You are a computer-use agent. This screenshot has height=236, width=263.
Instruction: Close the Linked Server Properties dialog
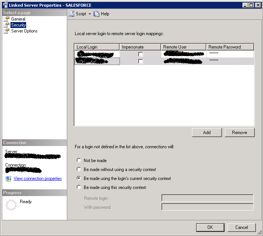point(258,5)
